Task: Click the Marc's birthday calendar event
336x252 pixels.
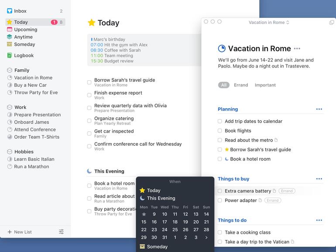Action: point(108,39)
